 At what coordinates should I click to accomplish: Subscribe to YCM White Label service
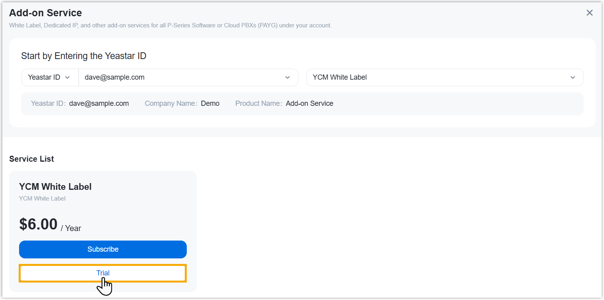[103, 249]
